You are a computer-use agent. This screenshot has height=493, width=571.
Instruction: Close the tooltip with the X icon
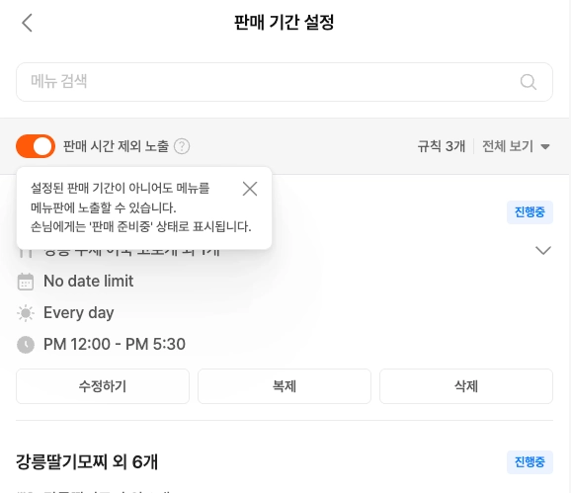coord(250,189)
